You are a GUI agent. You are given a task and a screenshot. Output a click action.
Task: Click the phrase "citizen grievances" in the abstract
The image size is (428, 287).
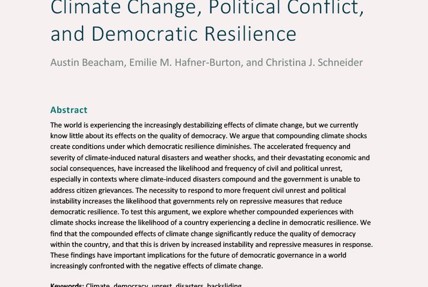104,190
